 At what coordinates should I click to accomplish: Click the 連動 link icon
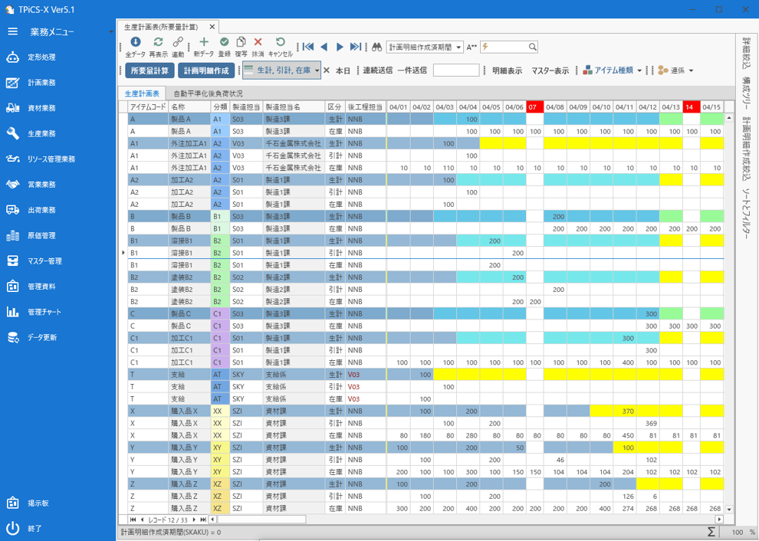pyautogui.click(x=178, y=43)
